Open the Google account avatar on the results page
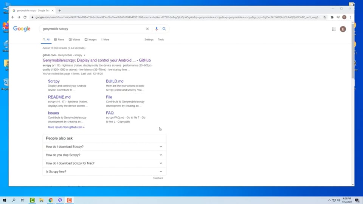This screenshot has width=363, height=204. coord(343,29)
